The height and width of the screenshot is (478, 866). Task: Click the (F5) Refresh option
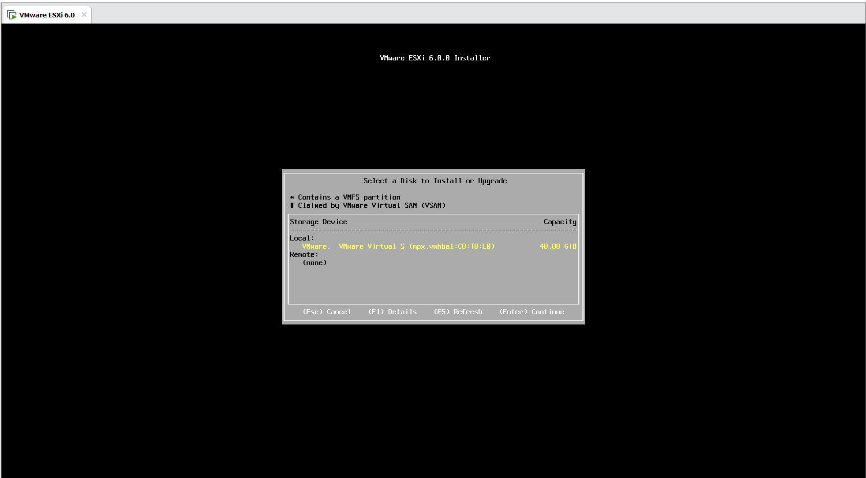458,312
